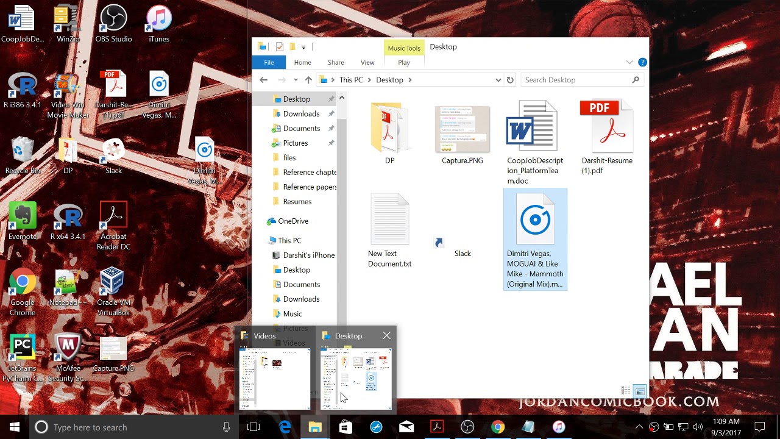The height and width of the screenshot is (439, 780).
Task: Select the Dimitri Vegas Mammoth music file in Explorer
Action: pyautogui.click(x=535, y=240)
